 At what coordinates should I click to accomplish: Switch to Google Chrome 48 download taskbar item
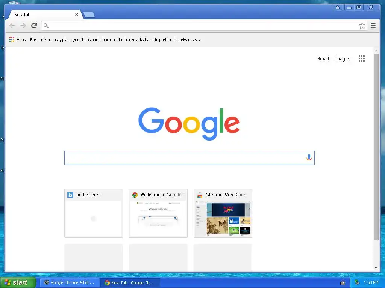click(70, 283)
